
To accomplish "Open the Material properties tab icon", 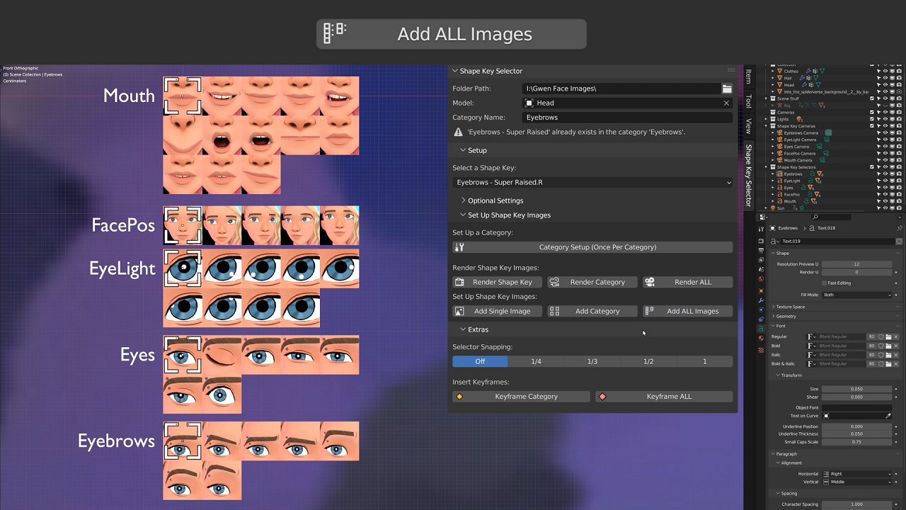I will point(761,338).
